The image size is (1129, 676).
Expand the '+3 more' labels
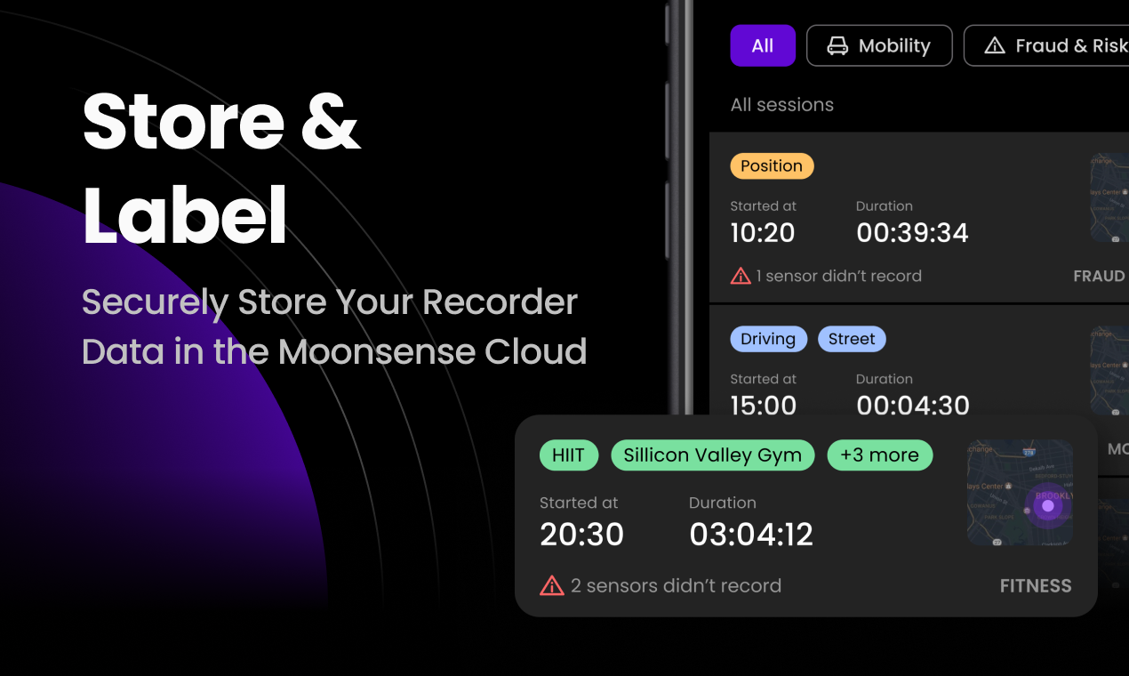tap(880, 455)
